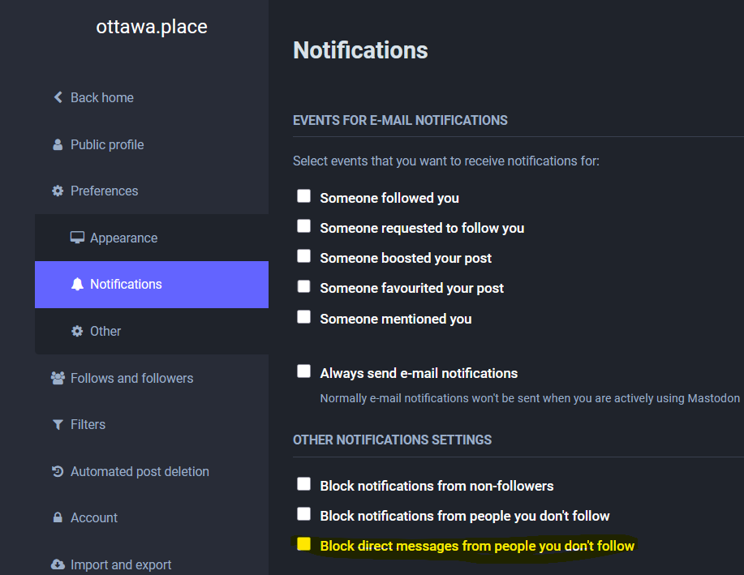Click the ottawa.place site title

click(152, 27)
